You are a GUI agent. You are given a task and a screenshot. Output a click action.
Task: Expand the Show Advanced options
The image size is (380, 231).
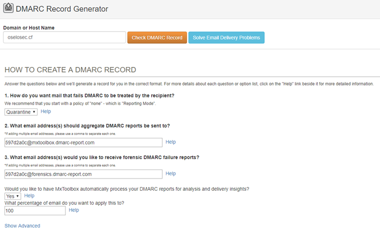coord(22,226)
